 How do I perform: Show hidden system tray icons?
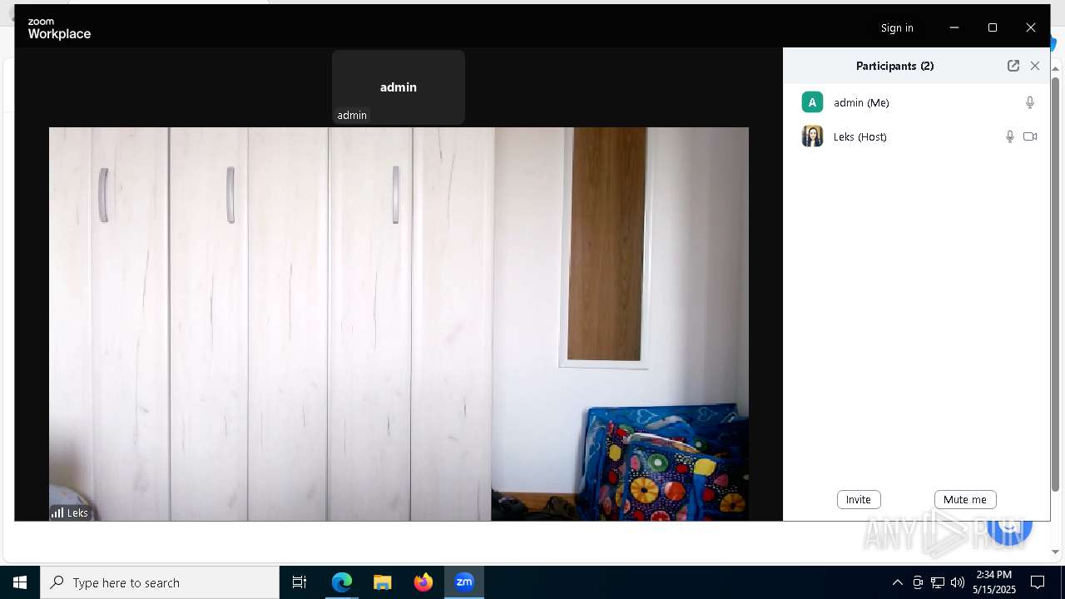(x=897, y=582)
